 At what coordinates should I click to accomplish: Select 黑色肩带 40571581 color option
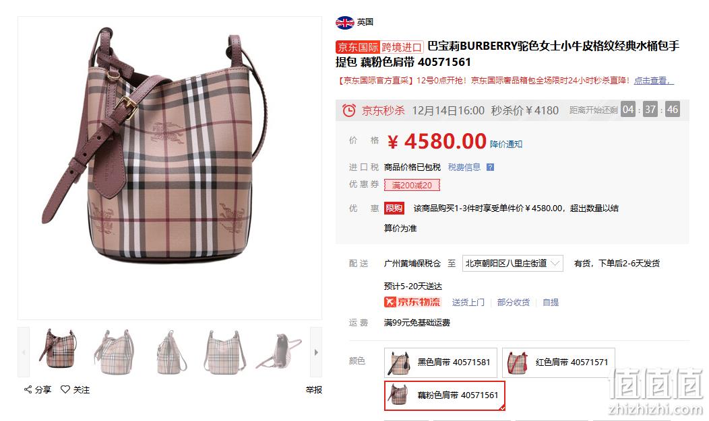[x=440, y=362]
